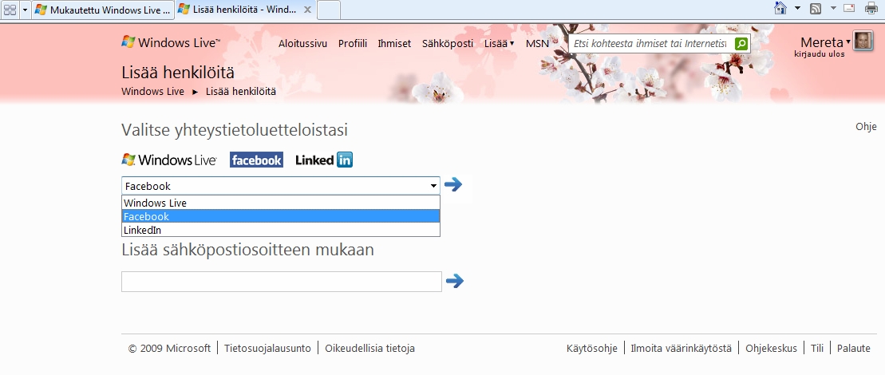
Task: Click the Quick Tabs grid icon
Action: (x=11, y=9)
